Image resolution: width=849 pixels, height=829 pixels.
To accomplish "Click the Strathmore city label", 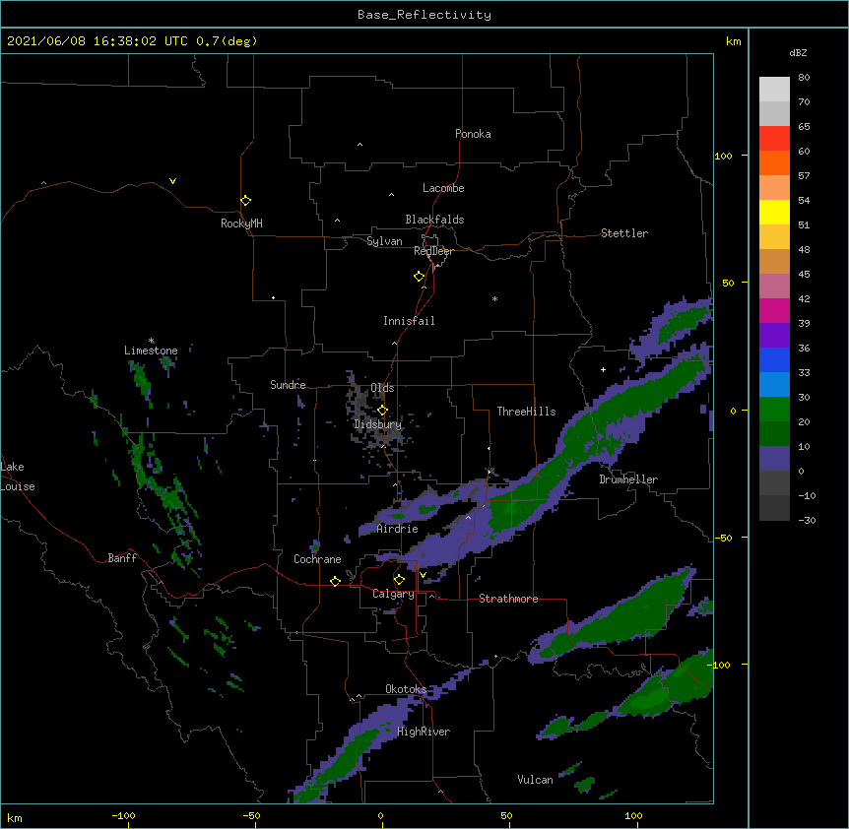I will click(x=508, y=599).
